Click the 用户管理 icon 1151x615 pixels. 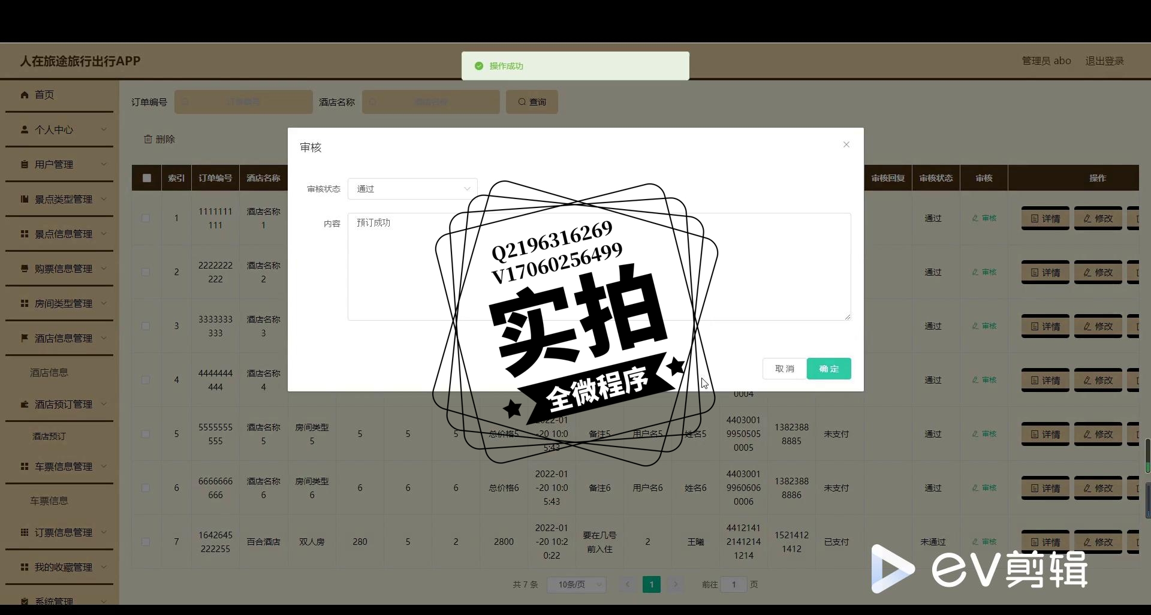(25, 164)
